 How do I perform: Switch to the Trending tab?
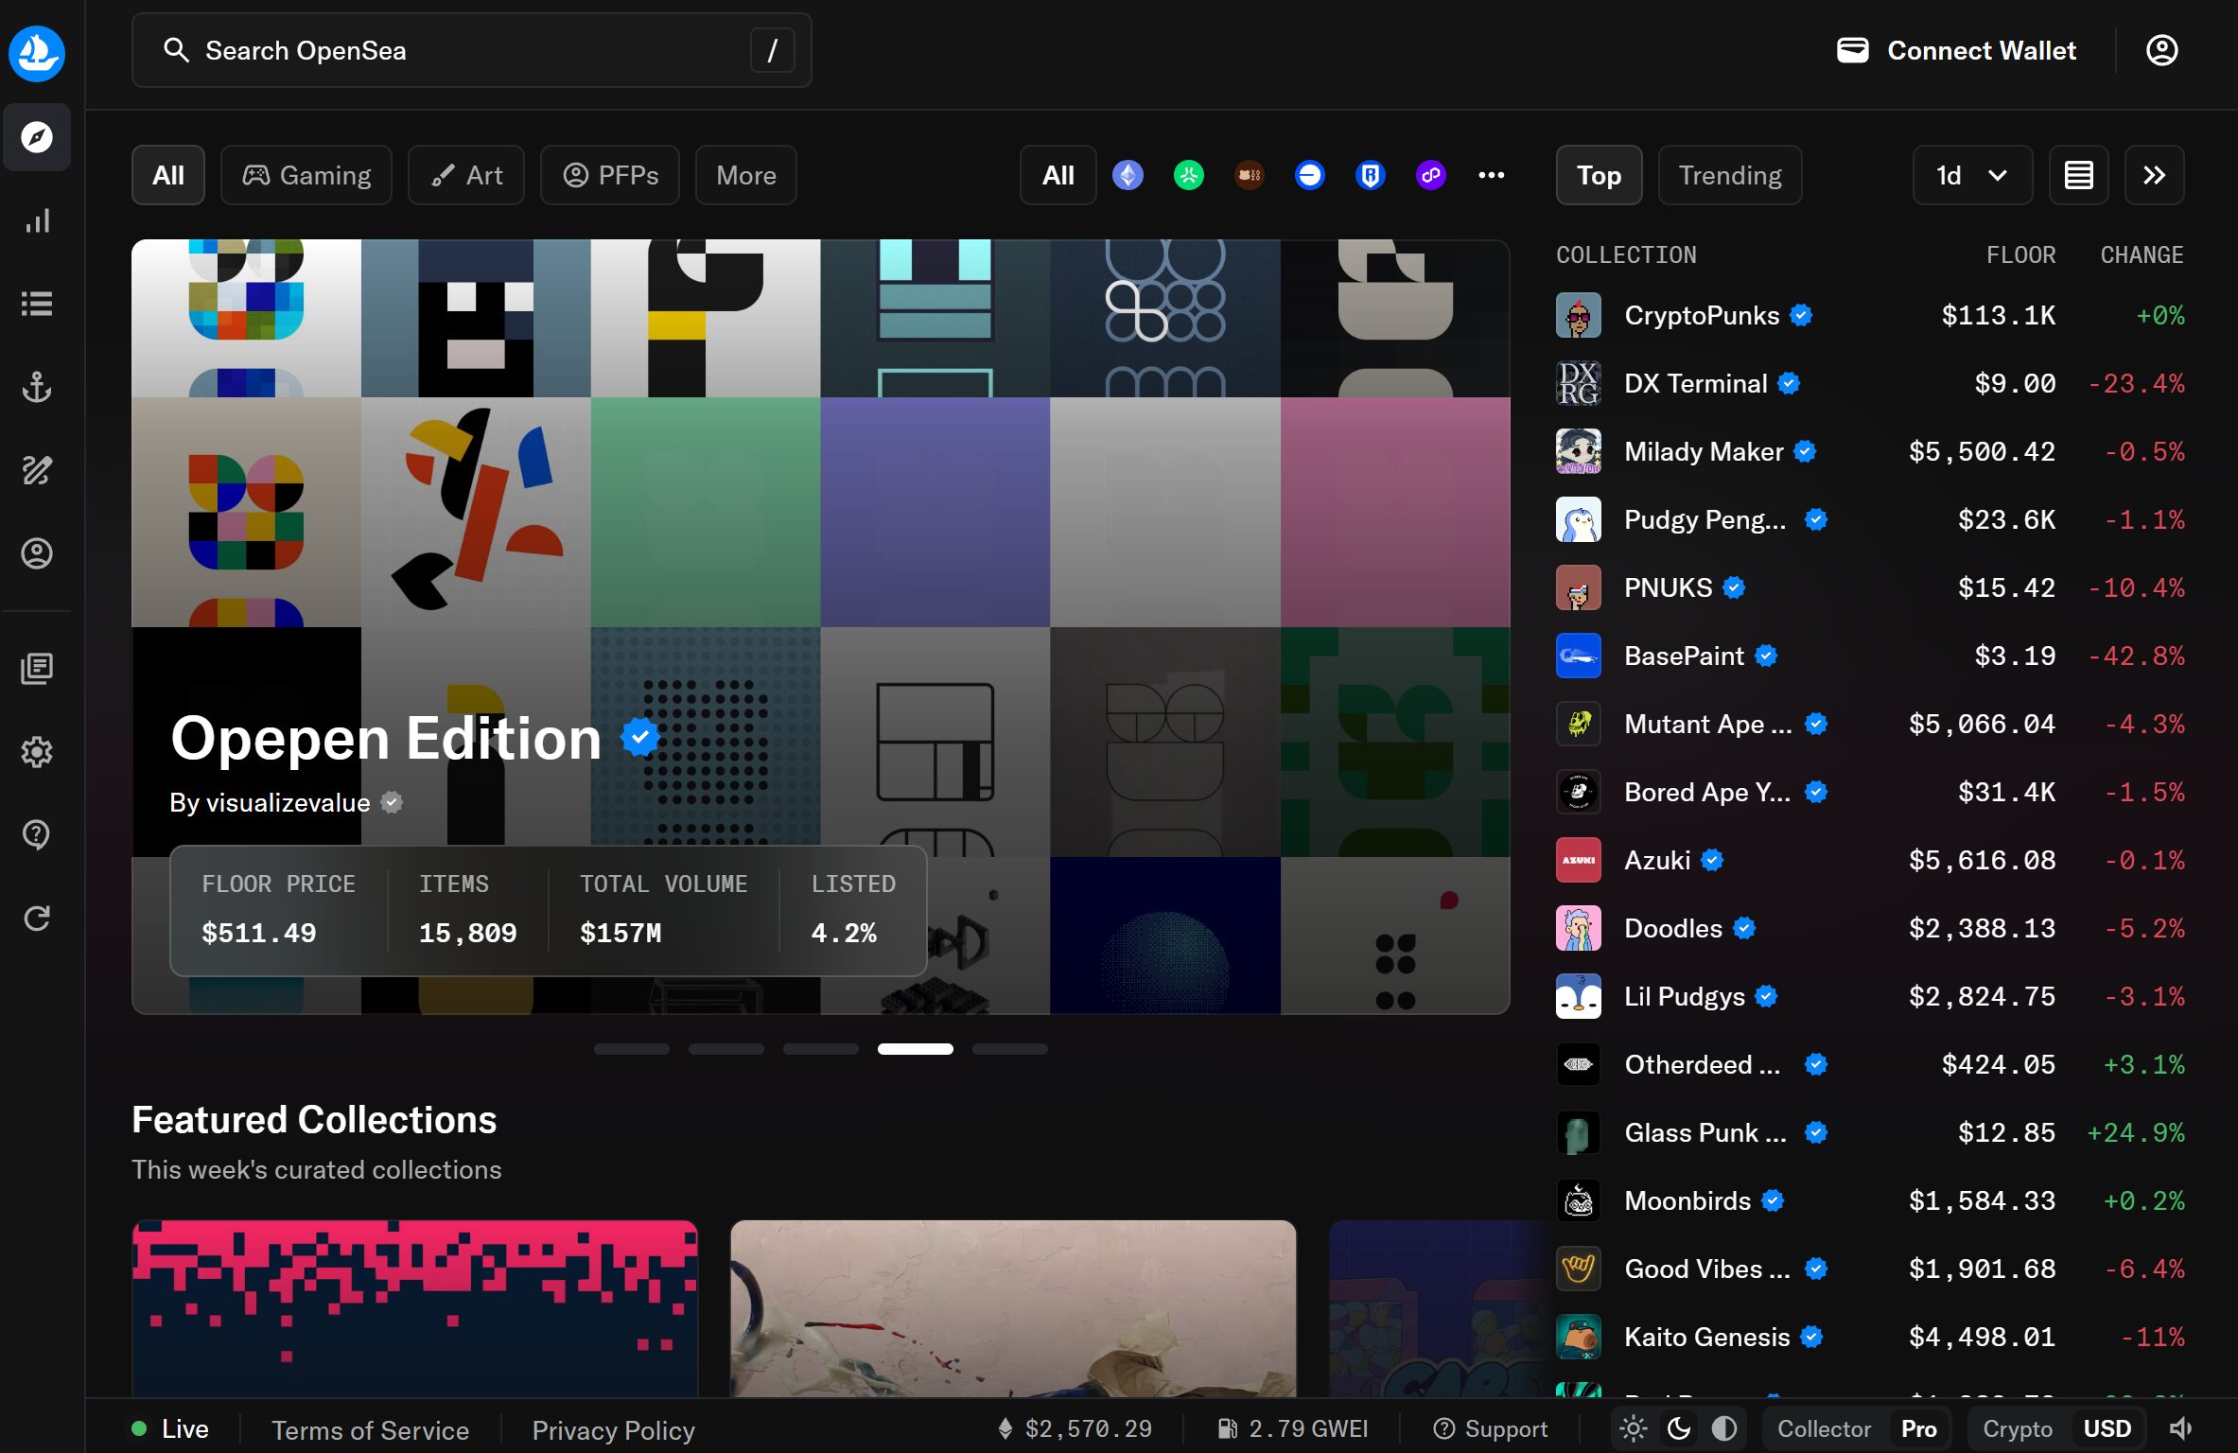point(1729,175)
